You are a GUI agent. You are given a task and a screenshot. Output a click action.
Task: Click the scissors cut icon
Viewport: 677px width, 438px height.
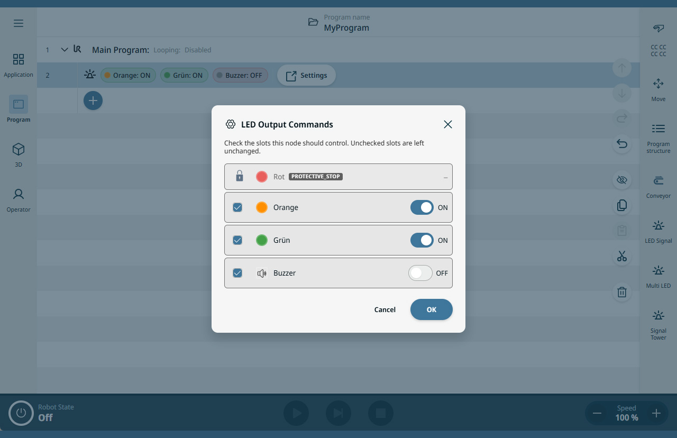[622, 257]
